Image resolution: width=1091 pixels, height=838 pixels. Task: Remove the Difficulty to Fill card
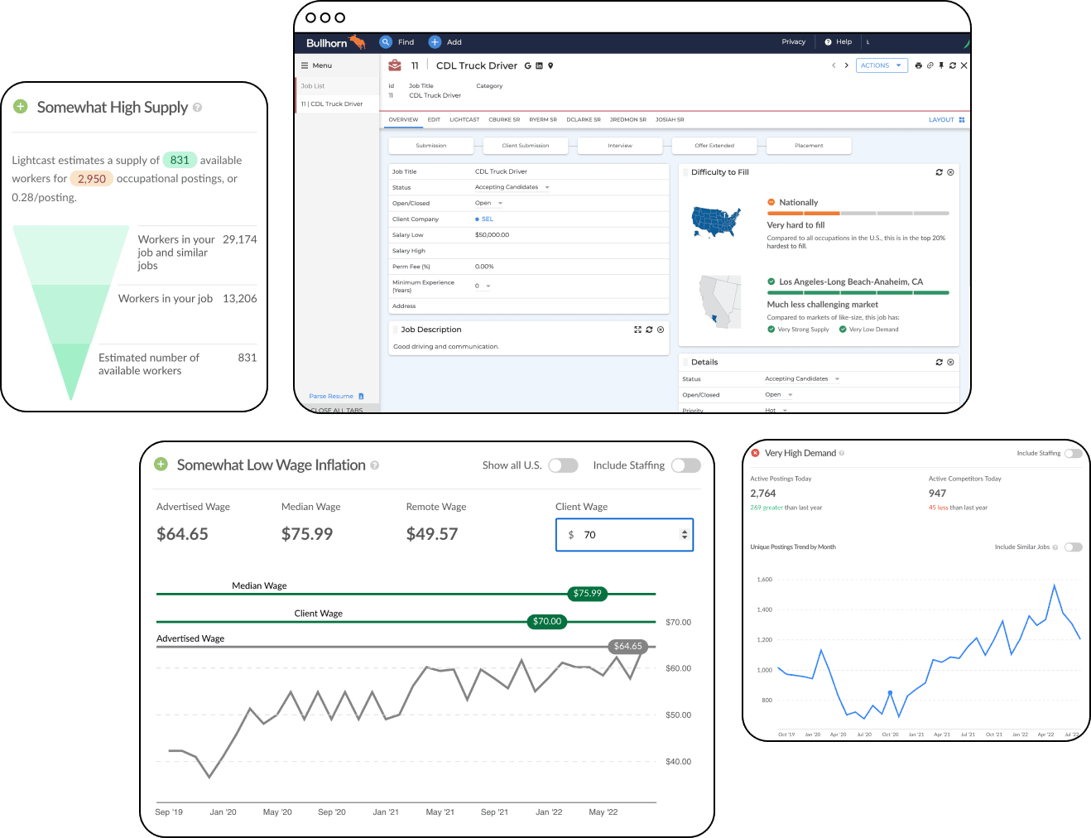[950, 172]
